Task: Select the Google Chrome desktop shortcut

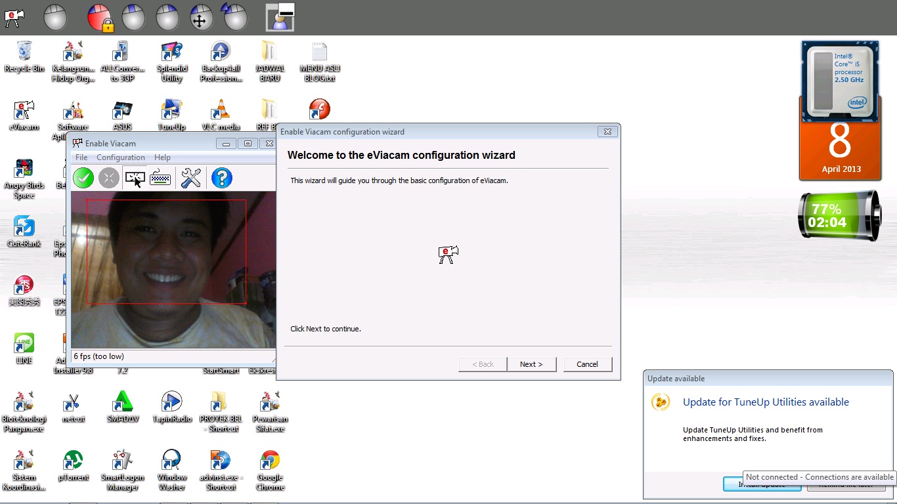Action: click(x=270, y=471)
